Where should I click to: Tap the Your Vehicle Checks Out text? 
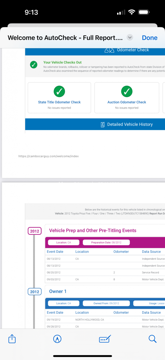[62, 62]
